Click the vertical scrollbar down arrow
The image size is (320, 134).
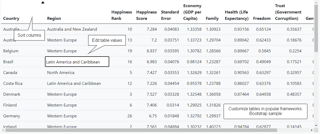pos(316,125)
